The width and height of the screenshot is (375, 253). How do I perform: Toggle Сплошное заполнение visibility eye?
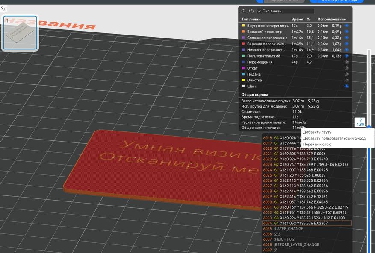347,38
